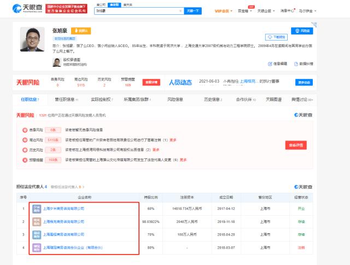
Task: Click the 上海夕米商务咨询有限公司 company logo icon
Action: tap(37, 209)
